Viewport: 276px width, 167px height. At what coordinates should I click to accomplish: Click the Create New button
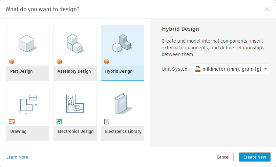[255, 157]
